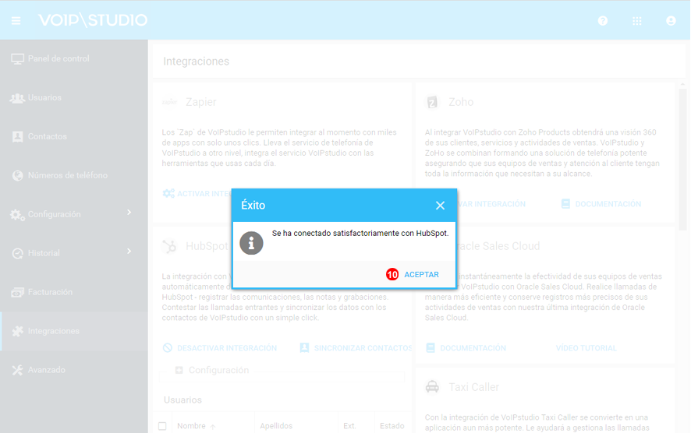Click the Avanzado tools icon
The height and width of the screenshot is (433, 691).
tap(18, 370)
